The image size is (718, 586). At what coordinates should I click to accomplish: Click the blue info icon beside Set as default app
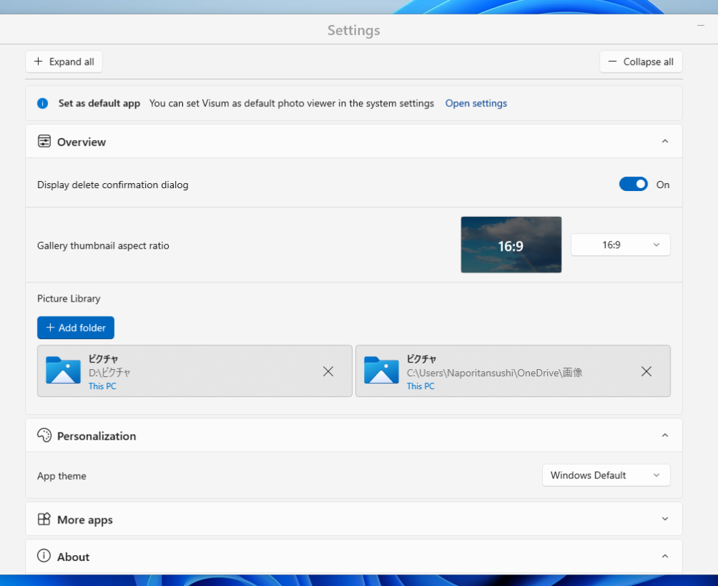click(42, 103)
